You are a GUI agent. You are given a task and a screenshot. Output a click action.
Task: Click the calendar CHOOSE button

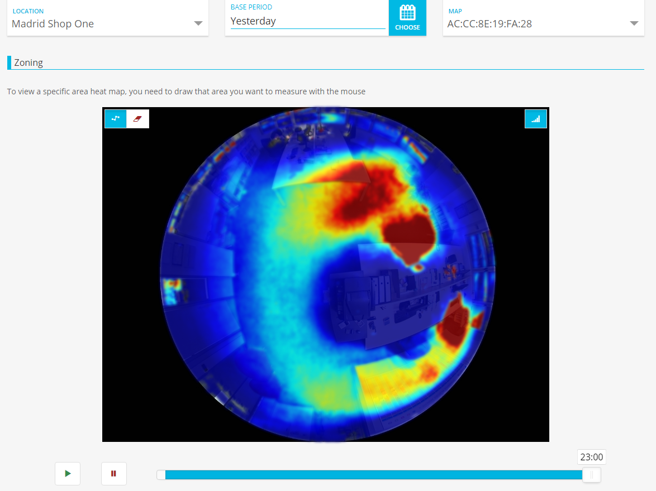click(x=407, y=18)
